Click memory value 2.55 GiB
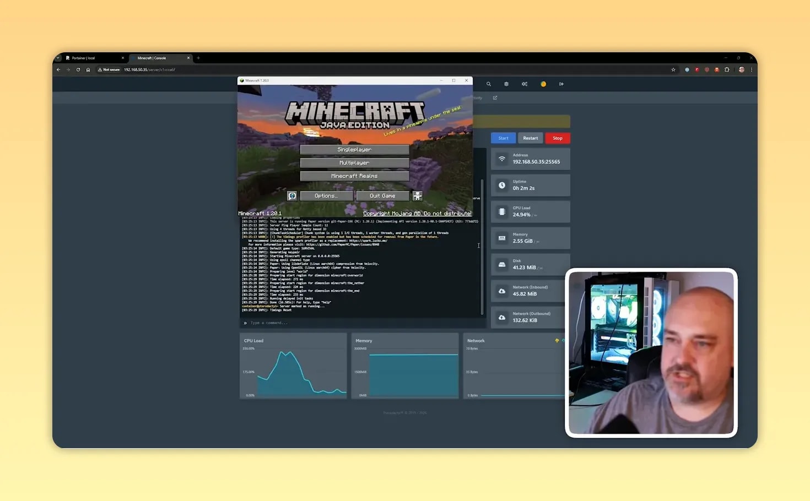810x501 pixels. pyautogui.click(x=522, y=241)
